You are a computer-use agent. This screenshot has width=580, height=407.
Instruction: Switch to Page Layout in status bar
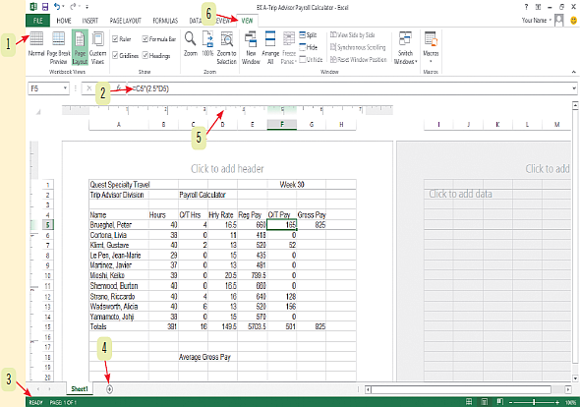485,402
